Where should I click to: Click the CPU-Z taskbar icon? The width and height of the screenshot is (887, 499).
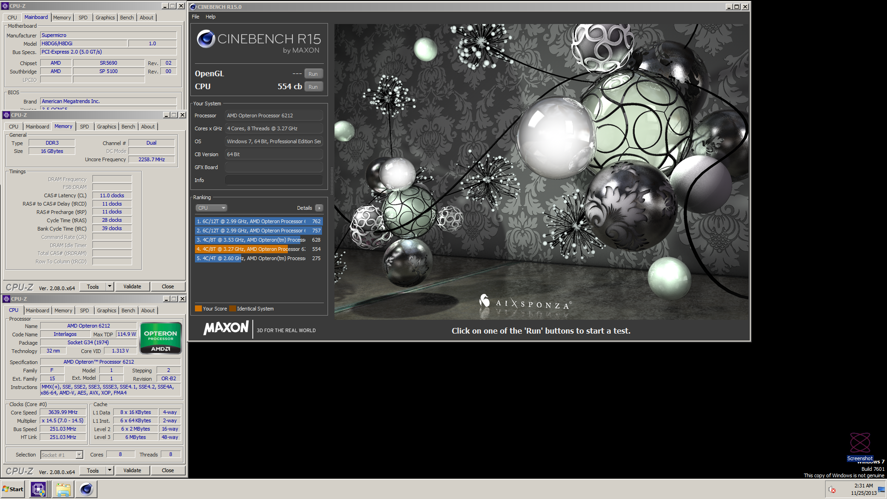point(38,489)
